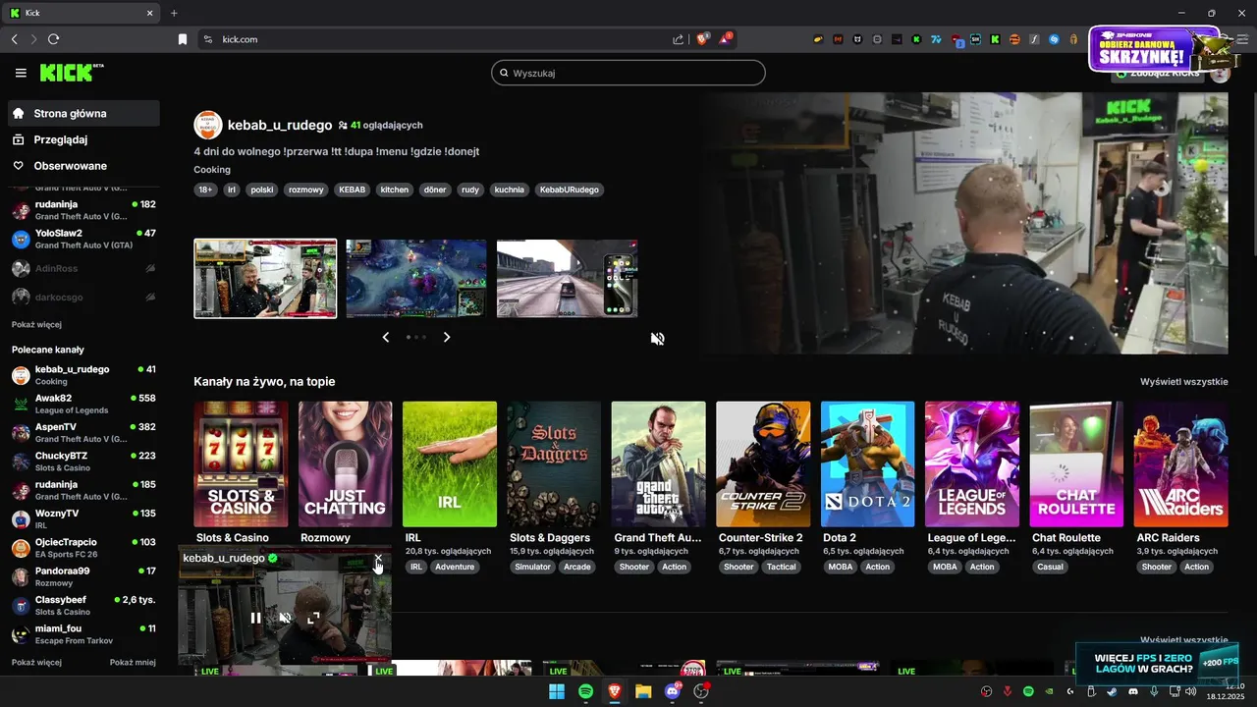The height and width of the screenshot is (707, 1257).
Task: Open a new browser tab
Action: pyautogui.click(x=174, y=13)
